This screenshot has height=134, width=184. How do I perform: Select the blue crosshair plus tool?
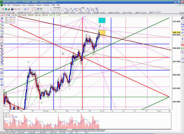click(2, 85)
